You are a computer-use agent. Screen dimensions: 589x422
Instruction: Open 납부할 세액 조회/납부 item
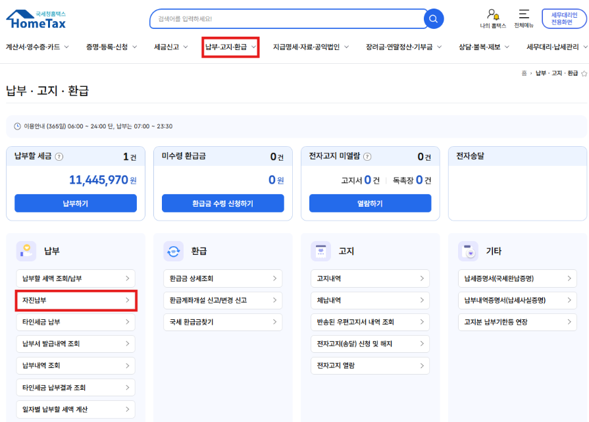[76, 278]
